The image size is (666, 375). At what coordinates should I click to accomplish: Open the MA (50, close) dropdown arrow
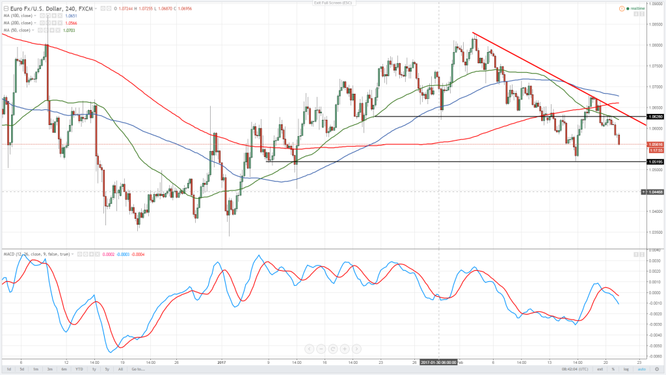click(33, 30)
